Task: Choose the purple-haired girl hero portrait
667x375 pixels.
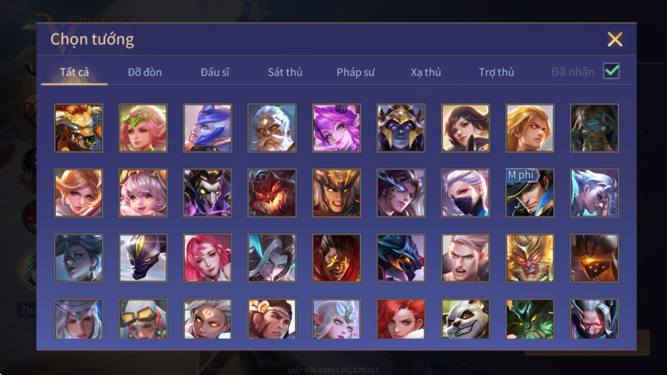Action: (x=336, y=128)
